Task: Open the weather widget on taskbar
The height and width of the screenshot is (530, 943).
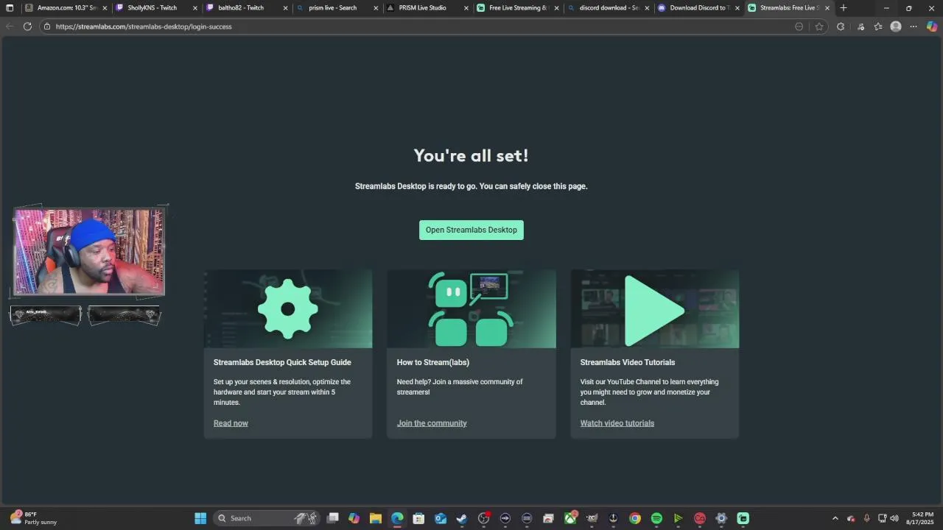Action: click(x=34, y=518)
